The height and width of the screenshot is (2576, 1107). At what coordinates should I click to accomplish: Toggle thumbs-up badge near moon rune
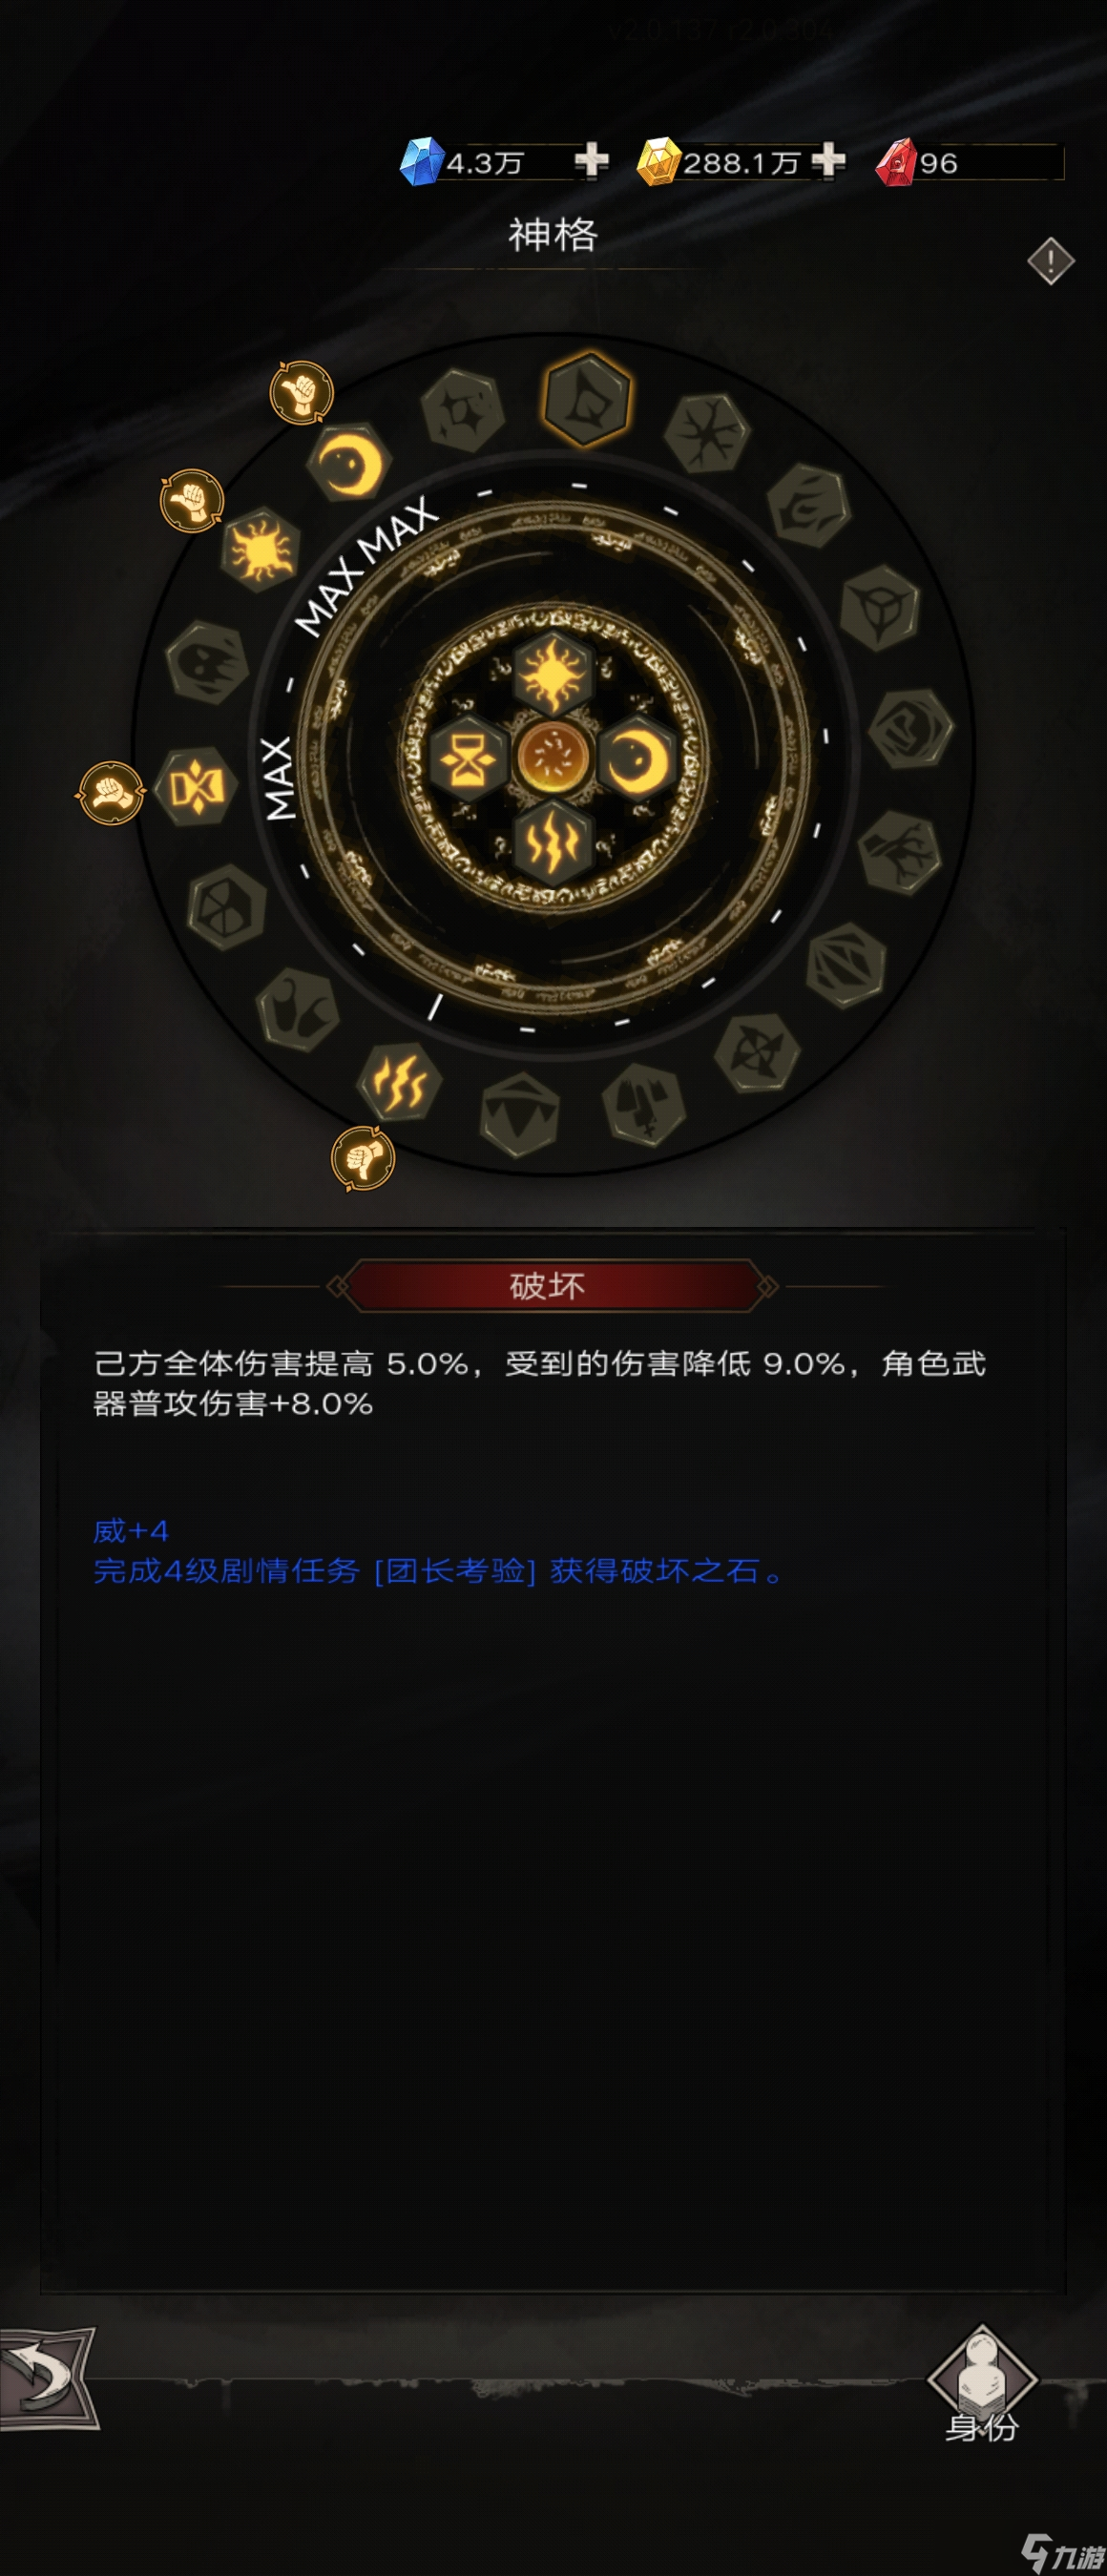click(301, 392)
